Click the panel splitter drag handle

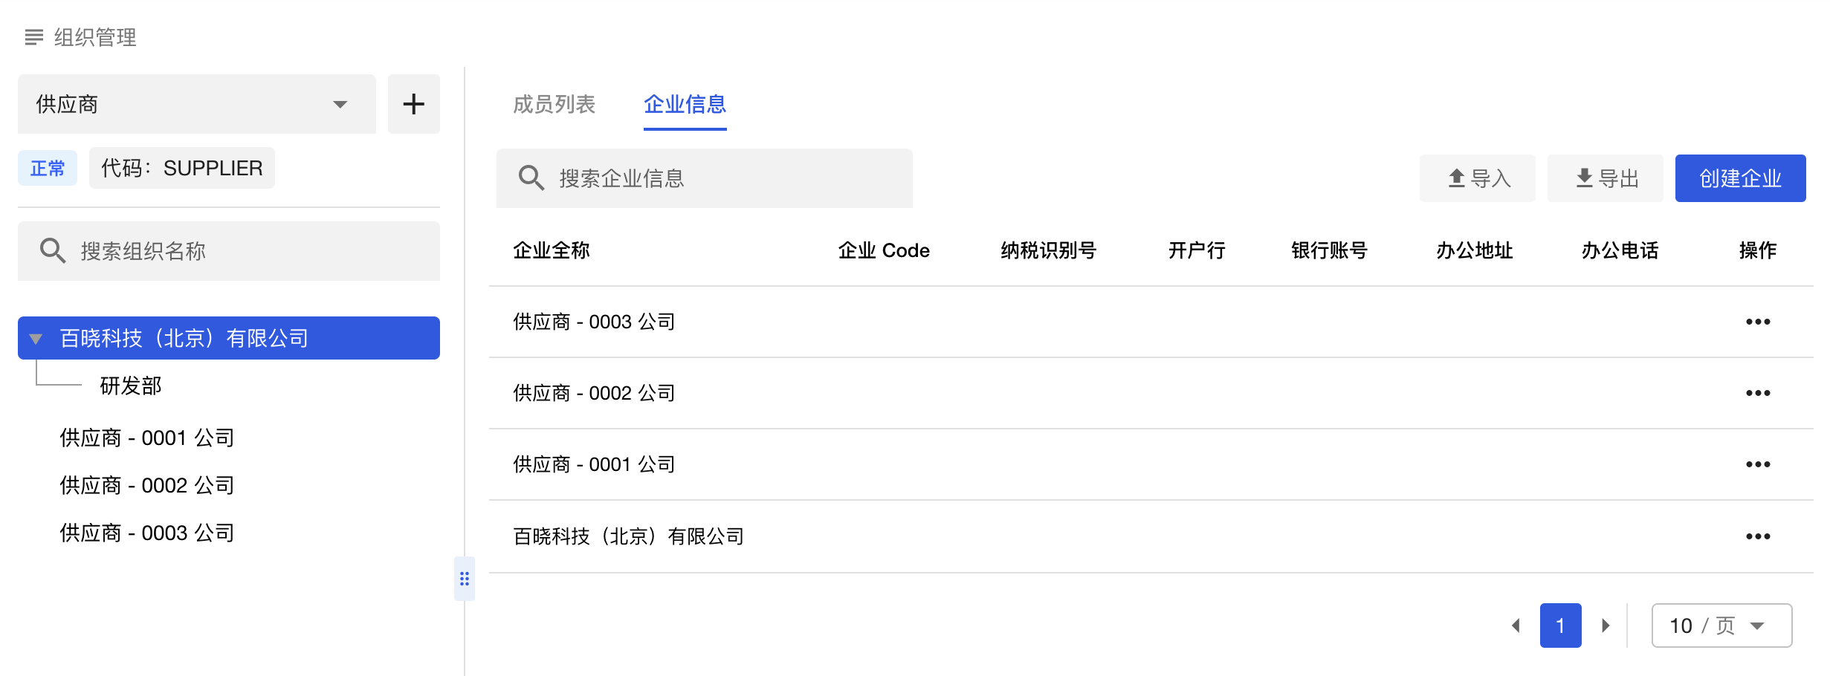point(465,579)
